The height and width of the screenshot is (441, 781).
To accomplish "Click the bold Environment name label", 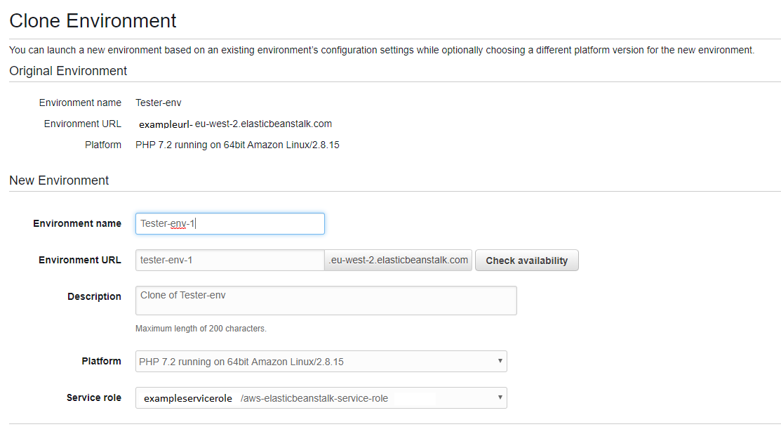I will (77, 223).
